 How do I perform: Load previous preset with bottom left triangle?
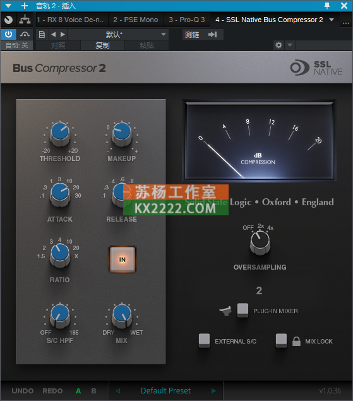[x=118, y=391]
